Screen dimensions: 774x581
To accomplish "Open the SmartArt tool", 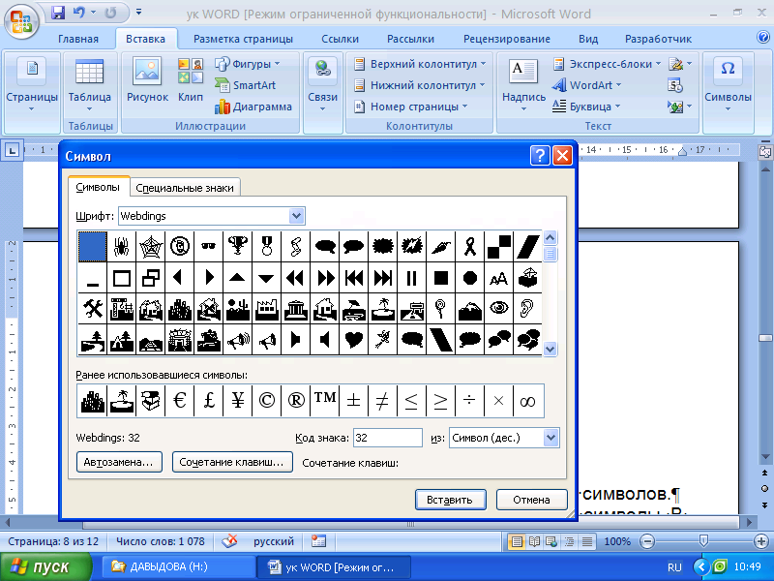I will (x=246, y=85).
